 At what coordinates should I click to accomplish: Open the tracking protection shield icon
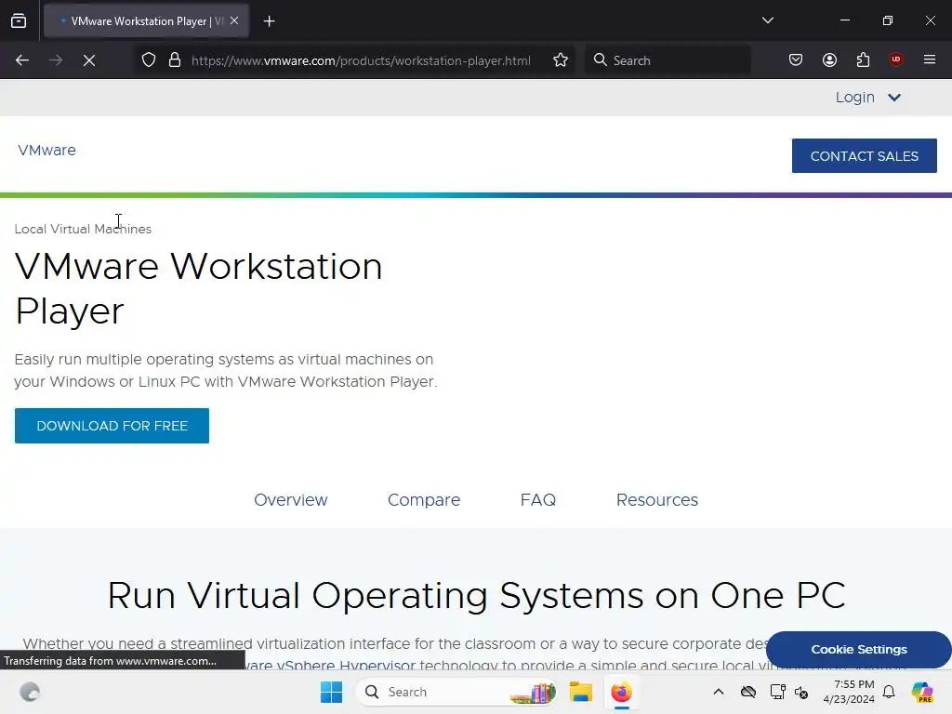pos(149,60)
